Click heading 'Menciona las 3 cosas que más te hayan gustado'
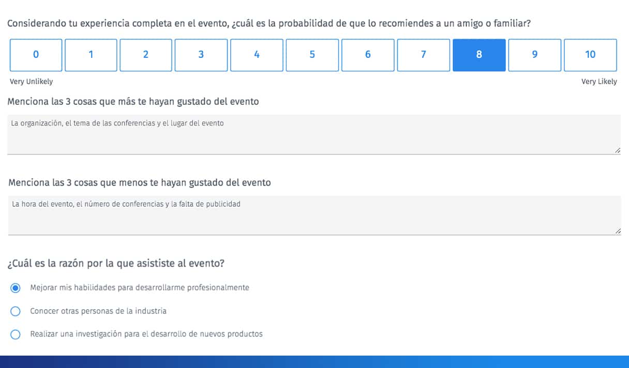This screenshot has height=368, width=629. 133,102
